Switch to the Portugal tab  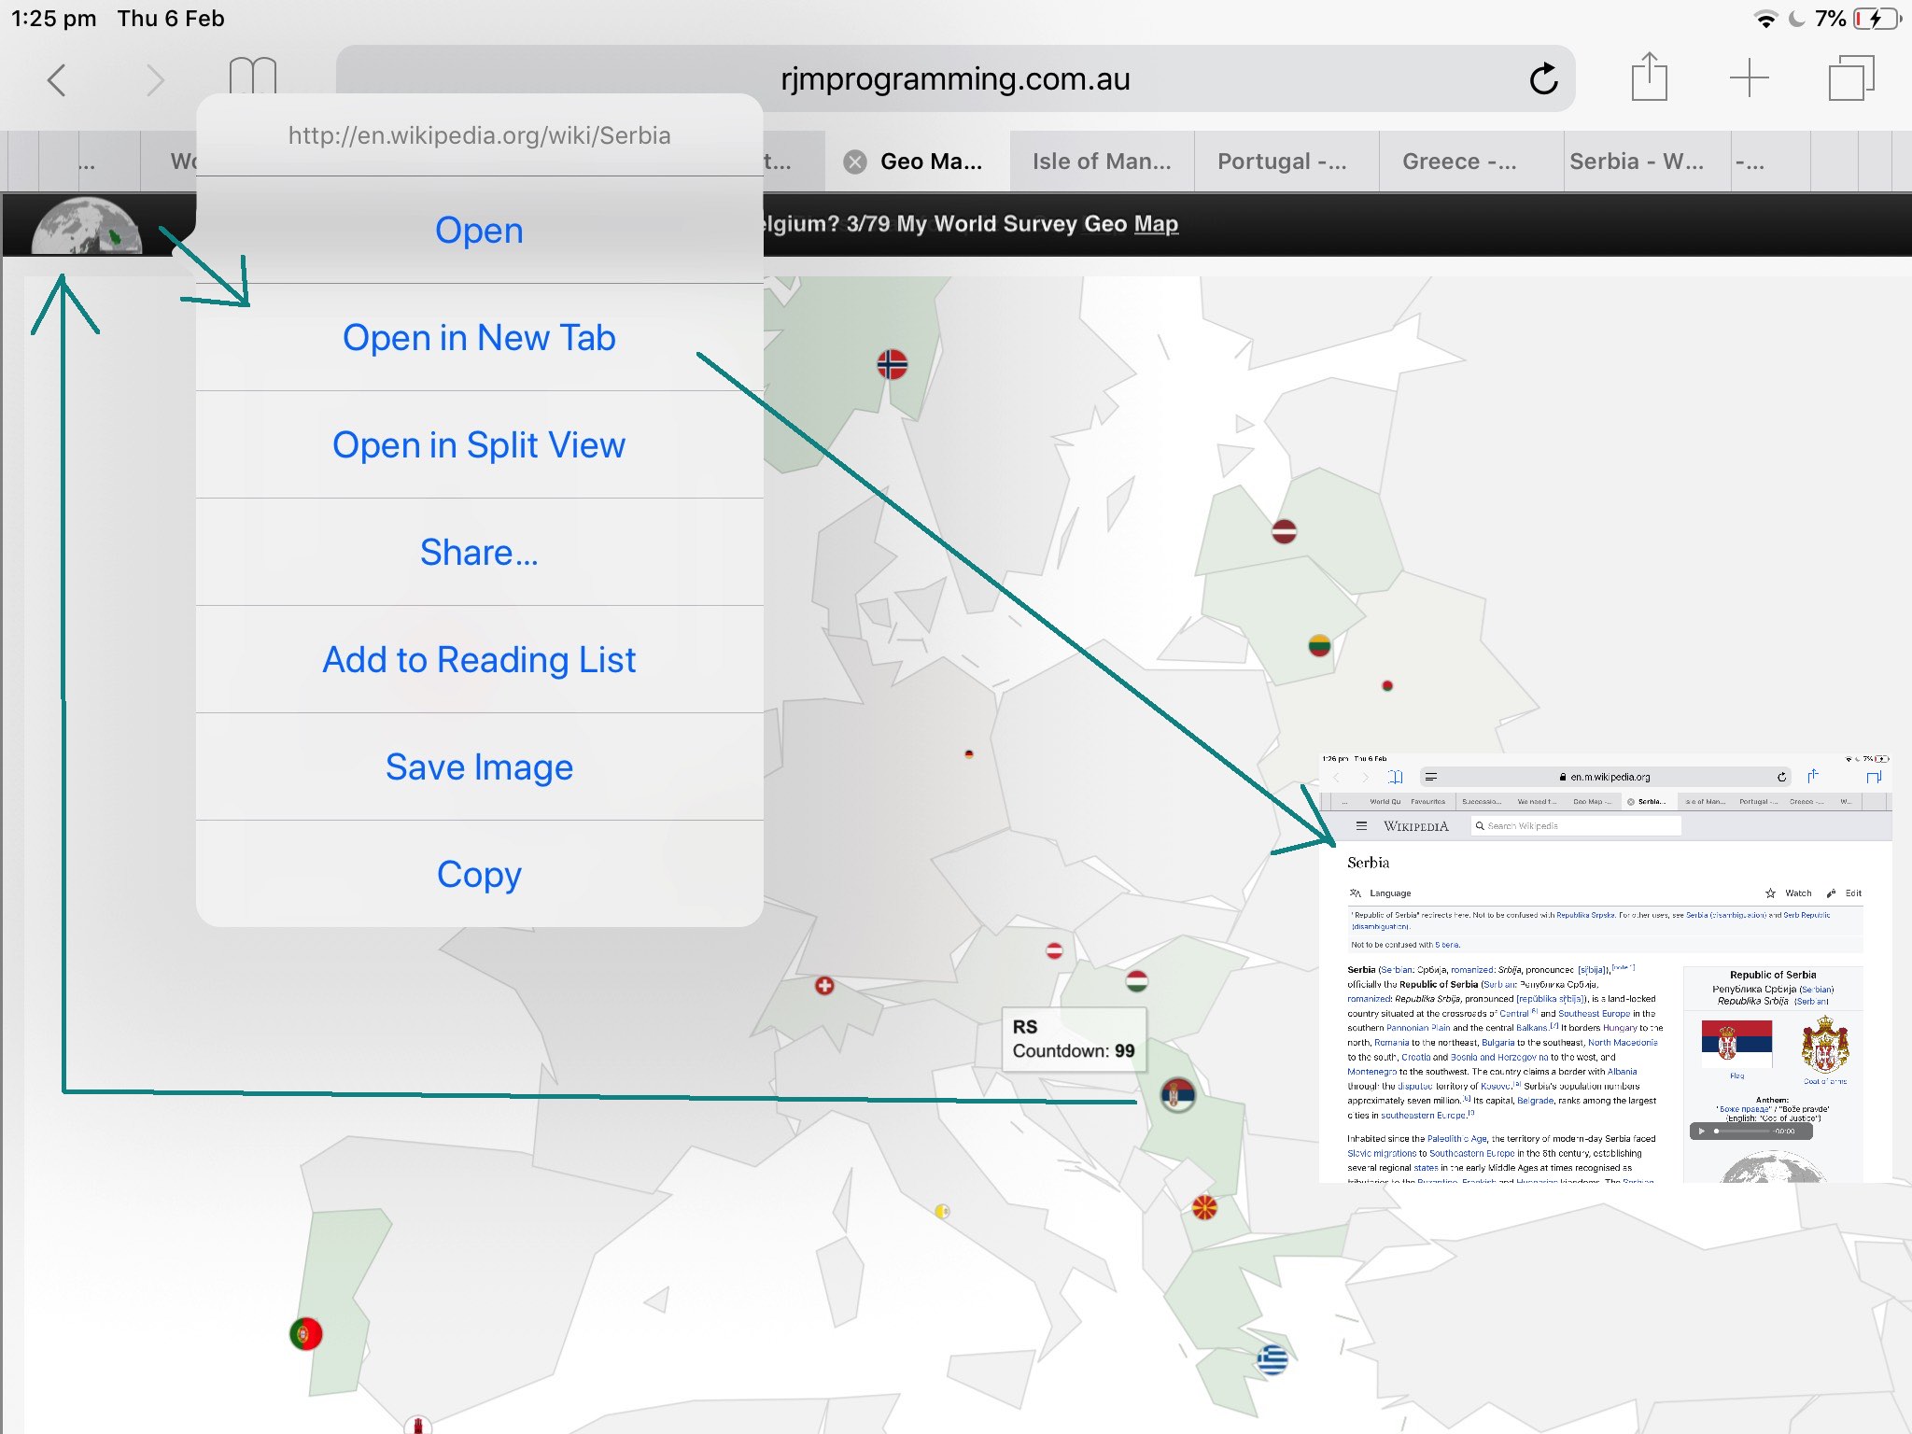coord(1286,162)
